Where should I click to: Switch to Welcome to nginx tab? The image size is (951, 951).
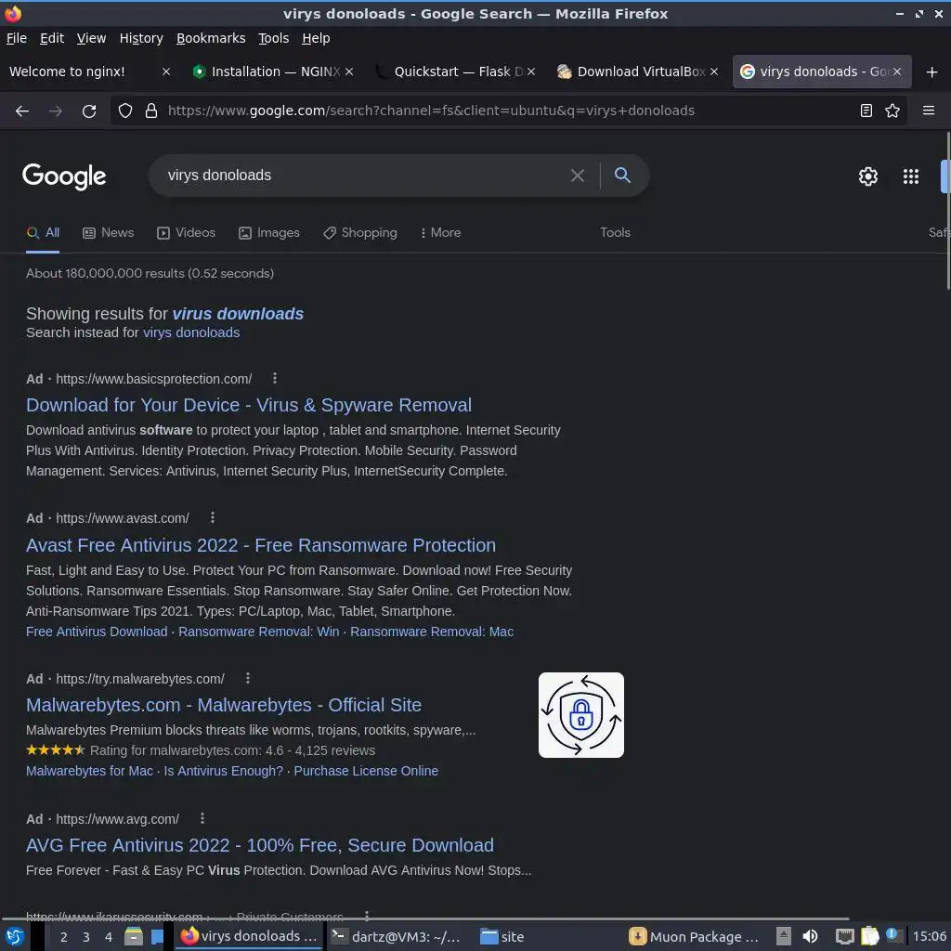tap(90, 72)
